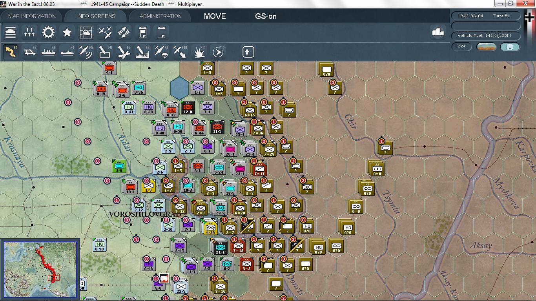The width and height of the screenshot is (536, 301).
Task: Select F2 rail mode icon
Action: 29,51
